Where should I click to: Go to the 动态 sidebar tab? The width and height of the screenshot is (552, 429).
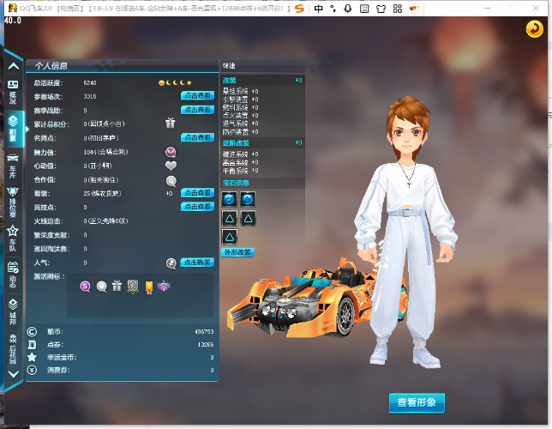pos(13,275)
